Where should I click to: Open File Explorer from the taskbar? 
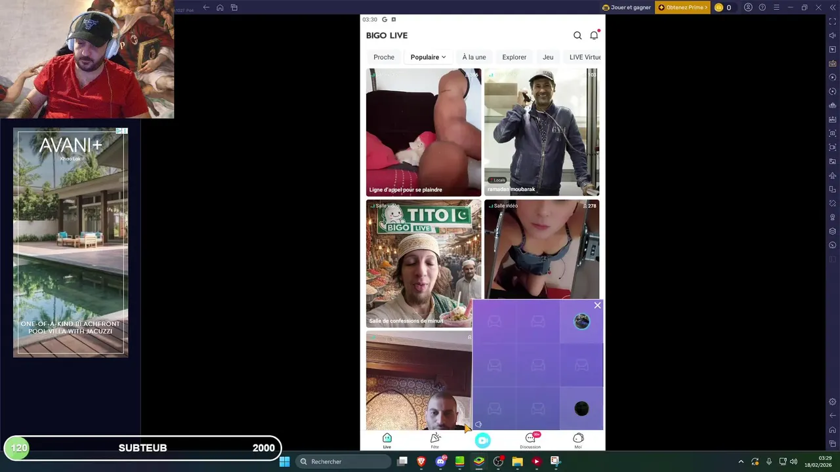pos(517,462)
